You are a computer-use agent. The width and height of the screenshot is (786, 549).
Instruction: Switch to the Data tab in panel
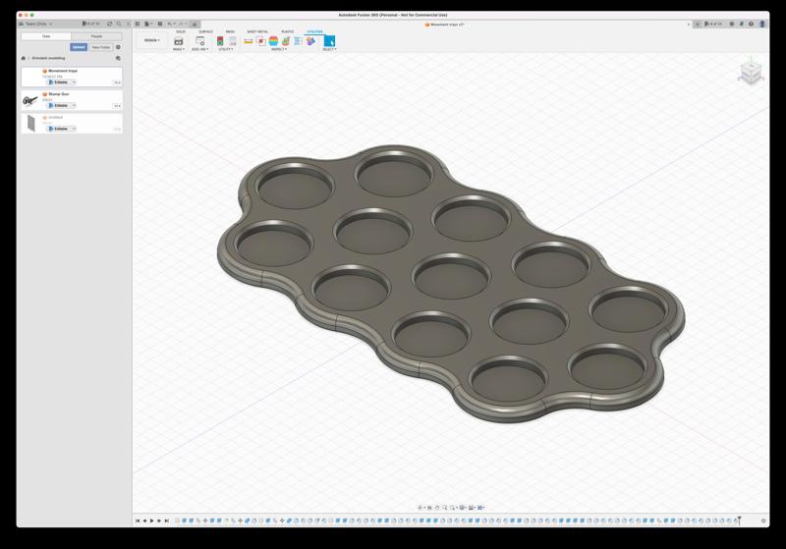click(x=46, y=36)
